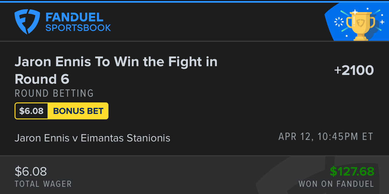389x194 pixels.
Task: Click the TOTAL WAGER label
Action: (43, 184)
